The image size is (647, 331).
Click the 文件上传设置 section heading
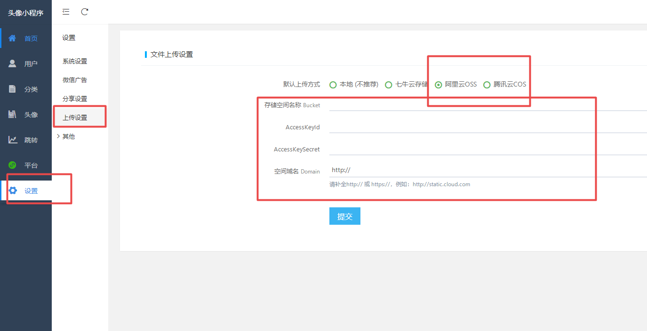click(x=172, y=55)
